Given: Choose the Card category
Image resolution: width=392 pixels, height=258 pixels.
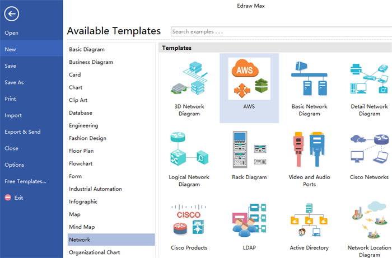Looking at the screenshot, I should click(x=74, y=74).
